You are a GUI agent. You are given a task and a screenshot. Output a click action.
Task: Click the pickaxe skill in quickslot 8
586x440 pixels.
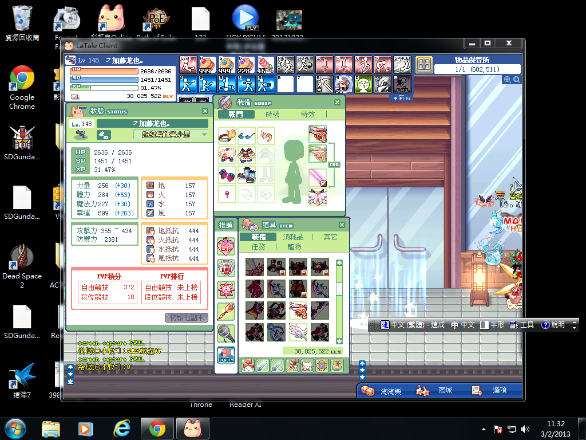[324, 84]
